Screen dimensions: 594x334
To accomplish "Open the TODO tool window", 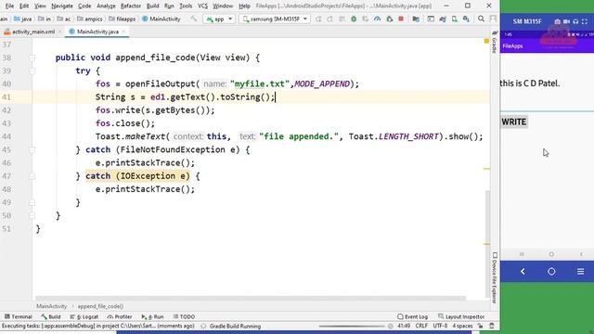I will click(x=184, y=316).
